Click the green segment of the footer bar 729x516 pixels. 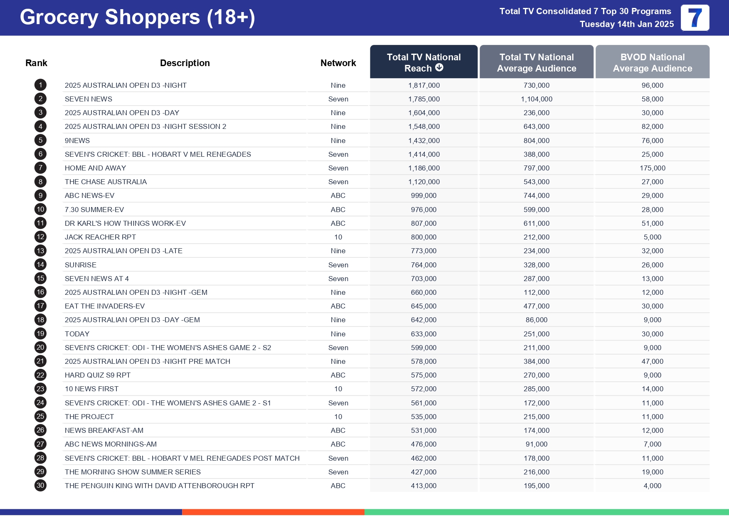tap(546, 512)
